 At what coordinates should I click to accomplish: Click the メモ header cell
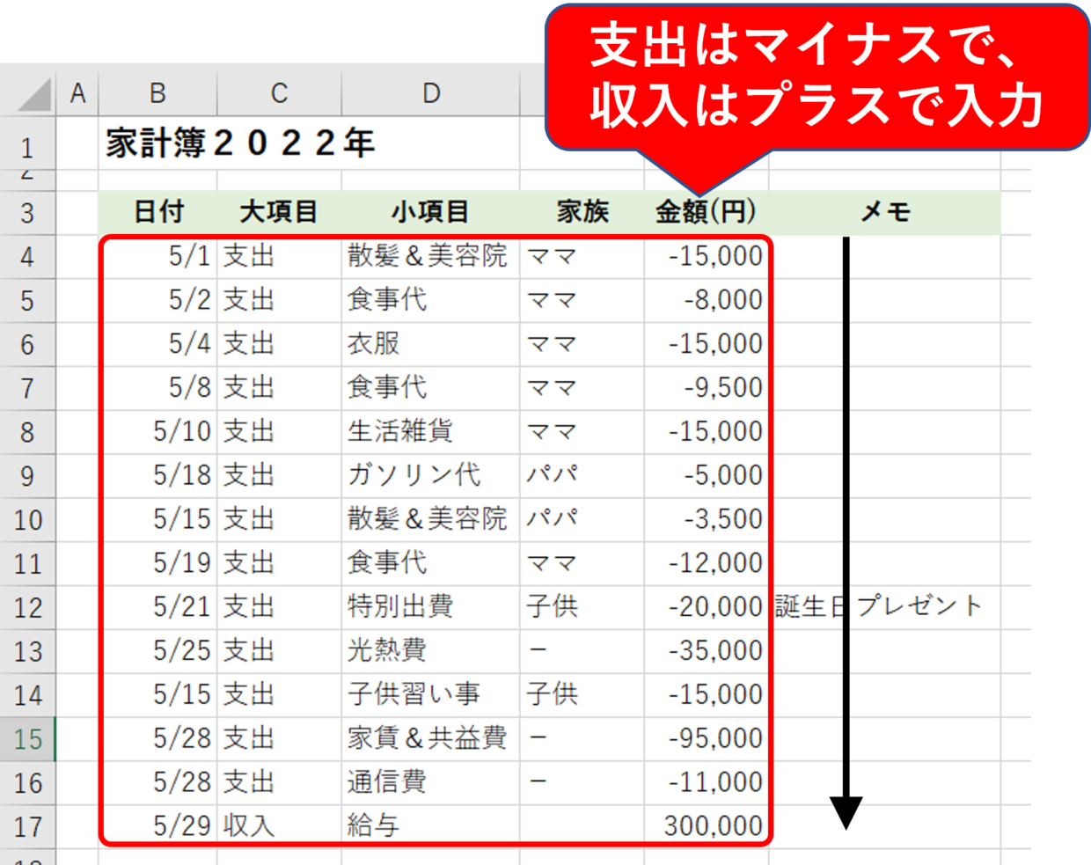click(x=884, y=212)
